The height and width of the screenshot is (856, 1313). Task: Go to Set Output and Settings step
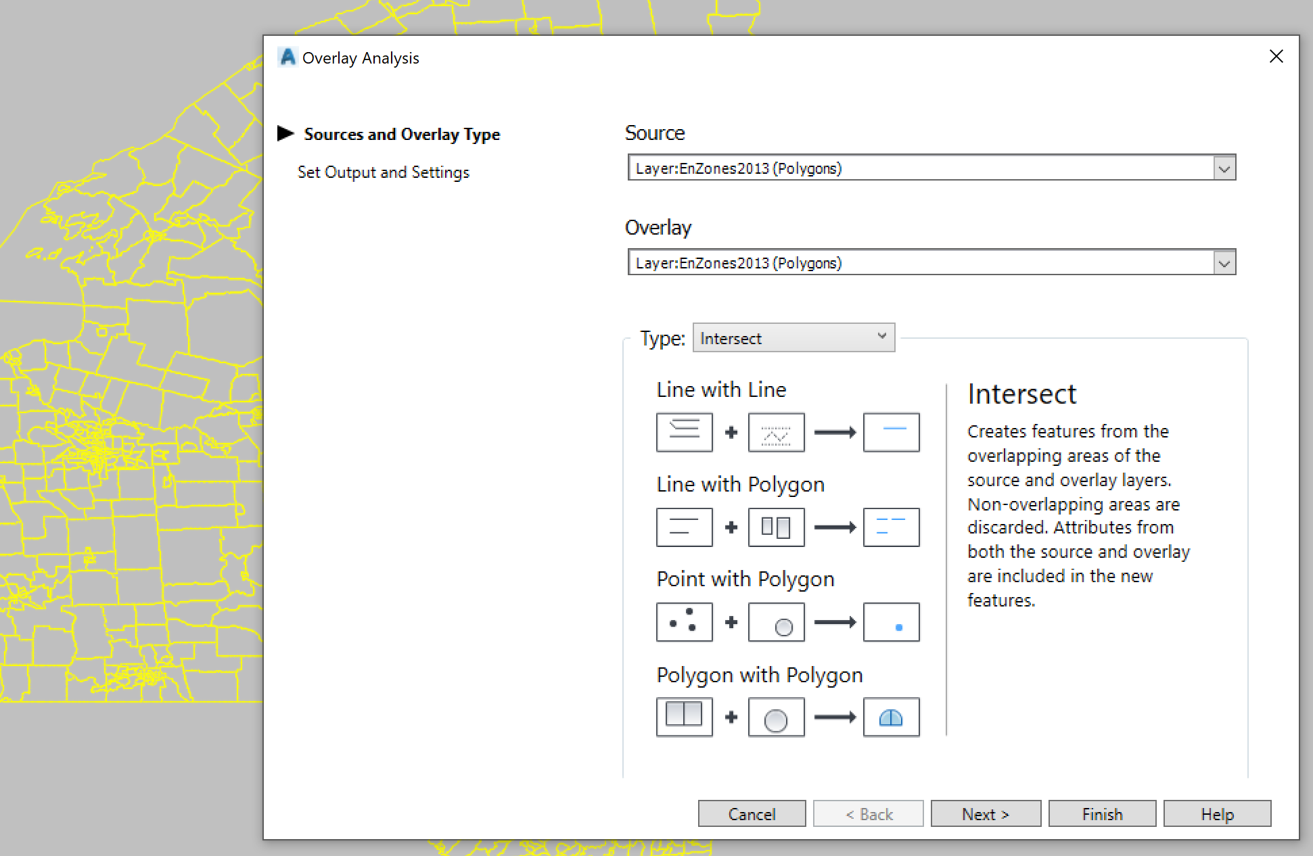pyautogui.click(x=383, y=172)
